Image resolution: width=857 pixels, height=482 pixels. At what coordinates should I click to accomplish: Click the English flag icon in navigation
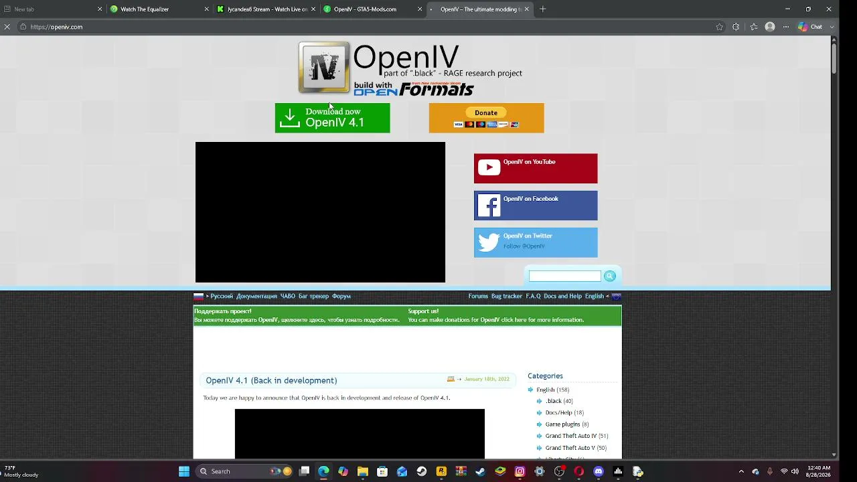click(x=617, y=296)
